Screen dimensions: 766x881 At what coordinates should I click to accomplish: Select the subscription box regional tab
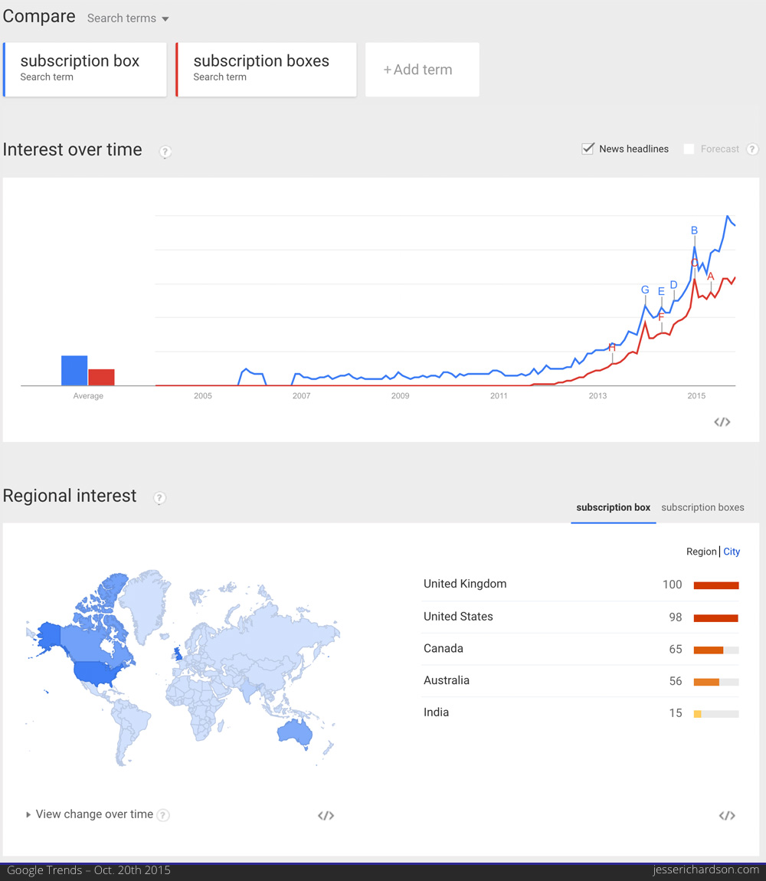[613, 507]
